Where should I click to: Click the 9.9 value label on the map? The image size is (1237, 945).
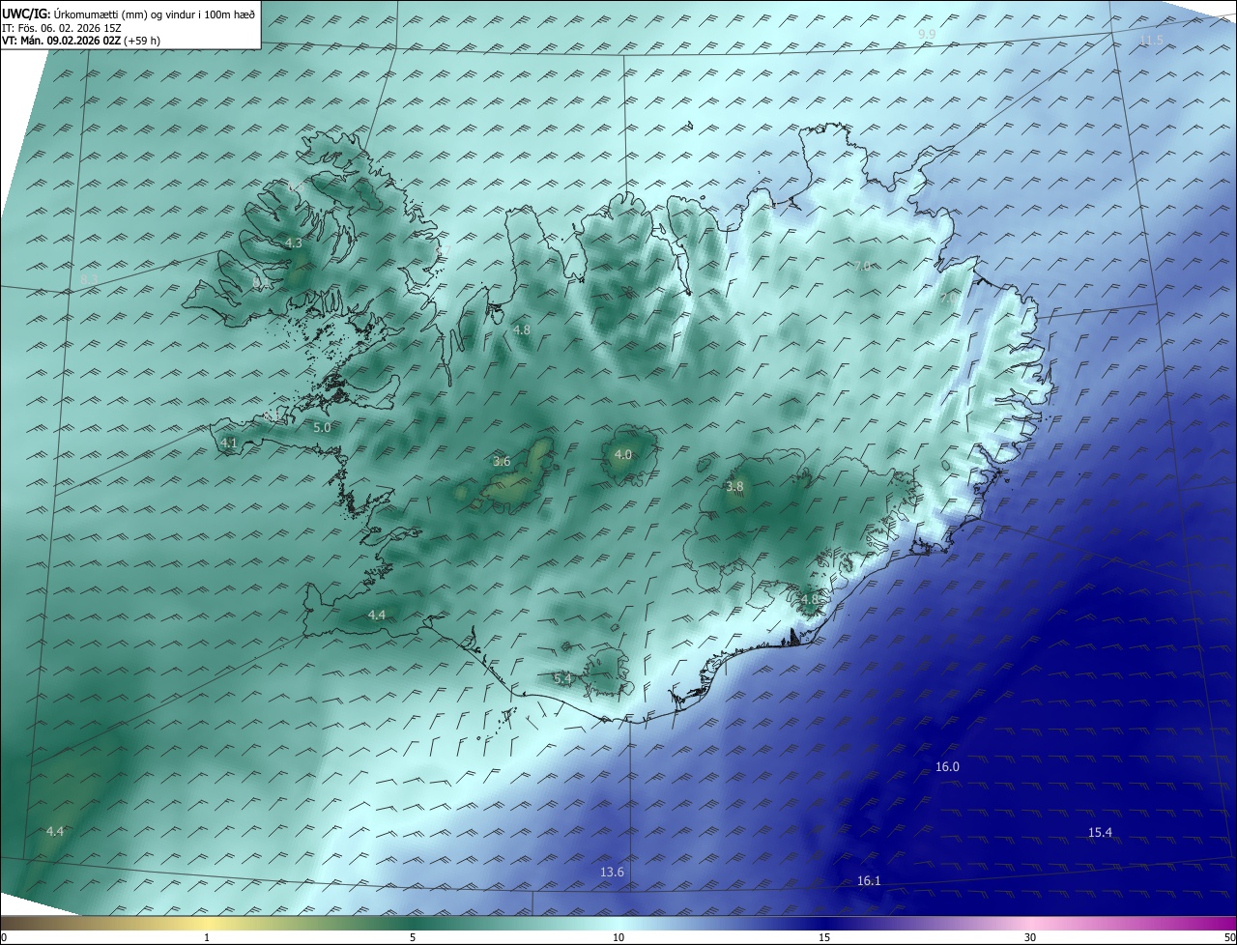[x=927, y=35]
